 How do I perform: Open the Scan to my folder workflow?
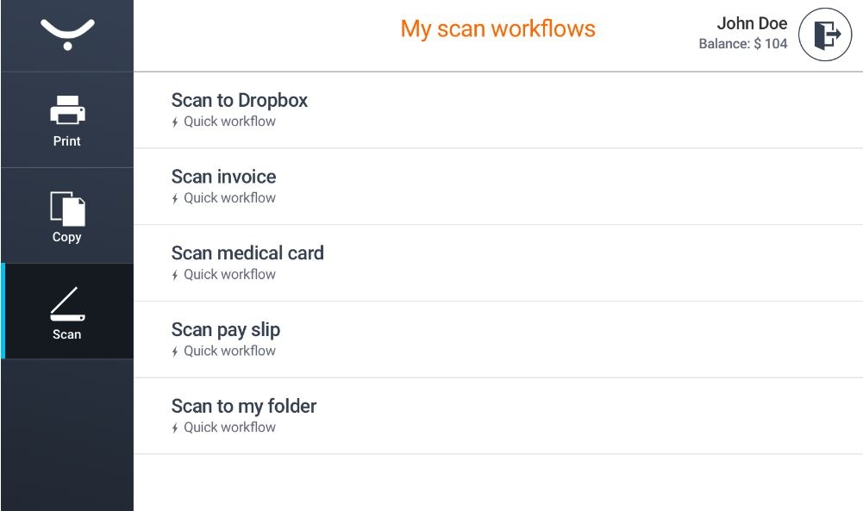[244, 407]
